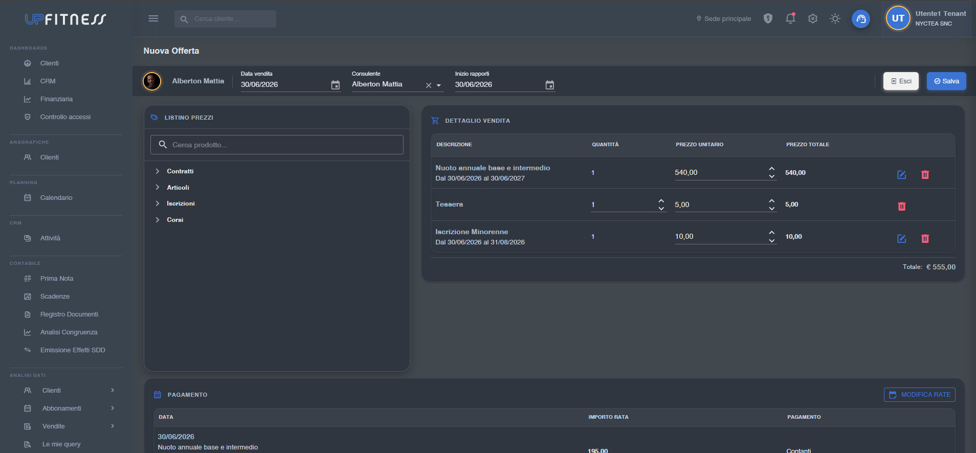Image resolution: width=976 pixels, height=453 pixels.
Task: Click MODIFICA RATE button
Action: (x=920, y=395)
